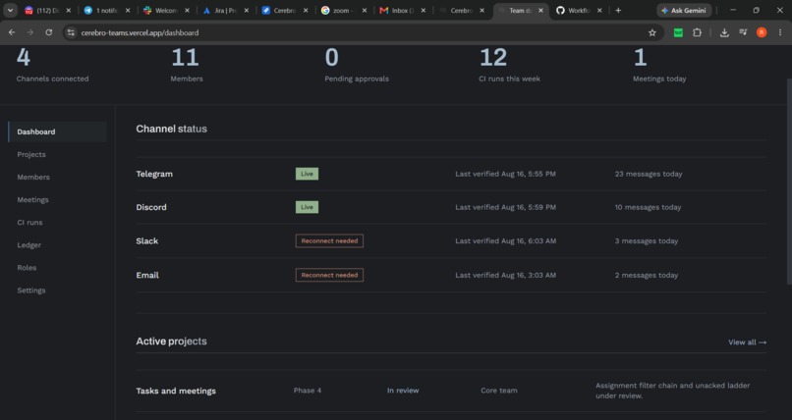Switch to the GitHub Workflow tab

579,10
